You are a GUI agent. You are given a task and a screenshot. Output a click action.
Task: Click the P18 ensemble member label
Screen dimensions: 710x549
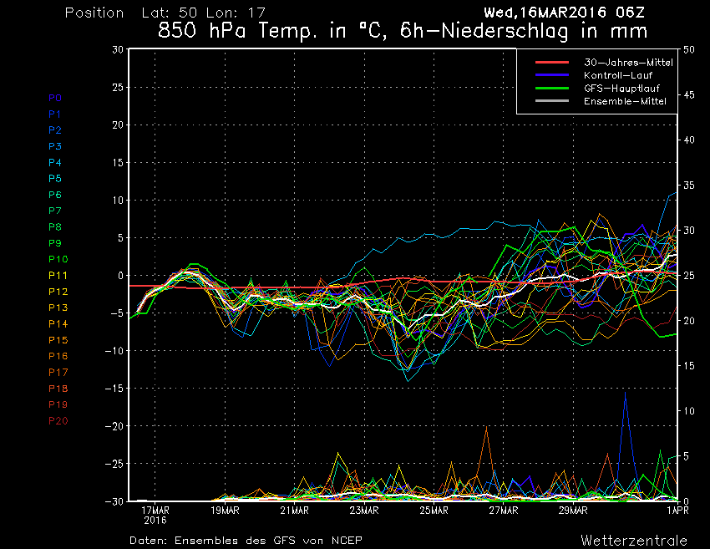58,389
